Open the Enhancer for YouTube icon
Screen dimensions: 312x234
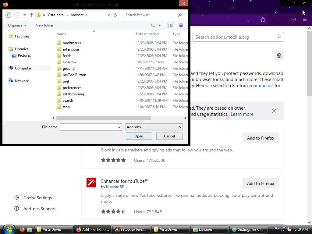click(x=91, y=183)
